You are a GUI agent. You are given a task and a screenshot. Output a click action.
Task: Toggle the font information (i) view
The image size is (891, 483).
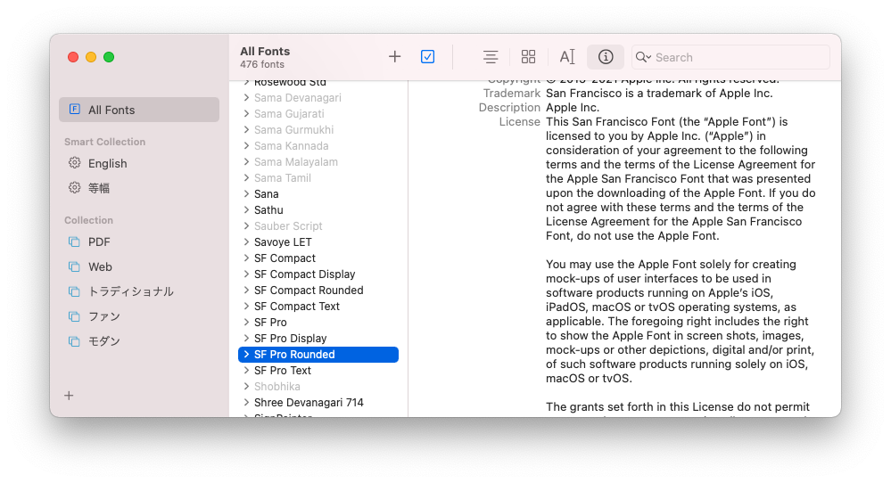click(x=606, y=57)
